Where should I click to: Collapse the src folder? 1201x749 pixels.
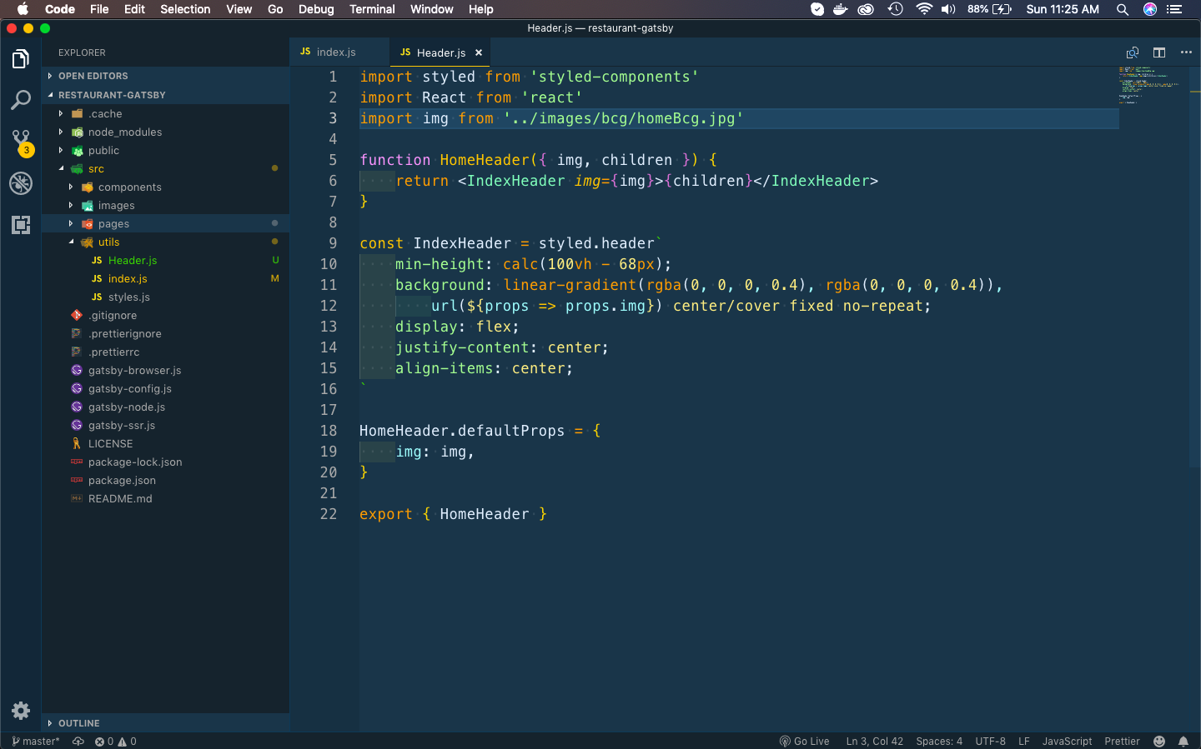click(165, 169)
